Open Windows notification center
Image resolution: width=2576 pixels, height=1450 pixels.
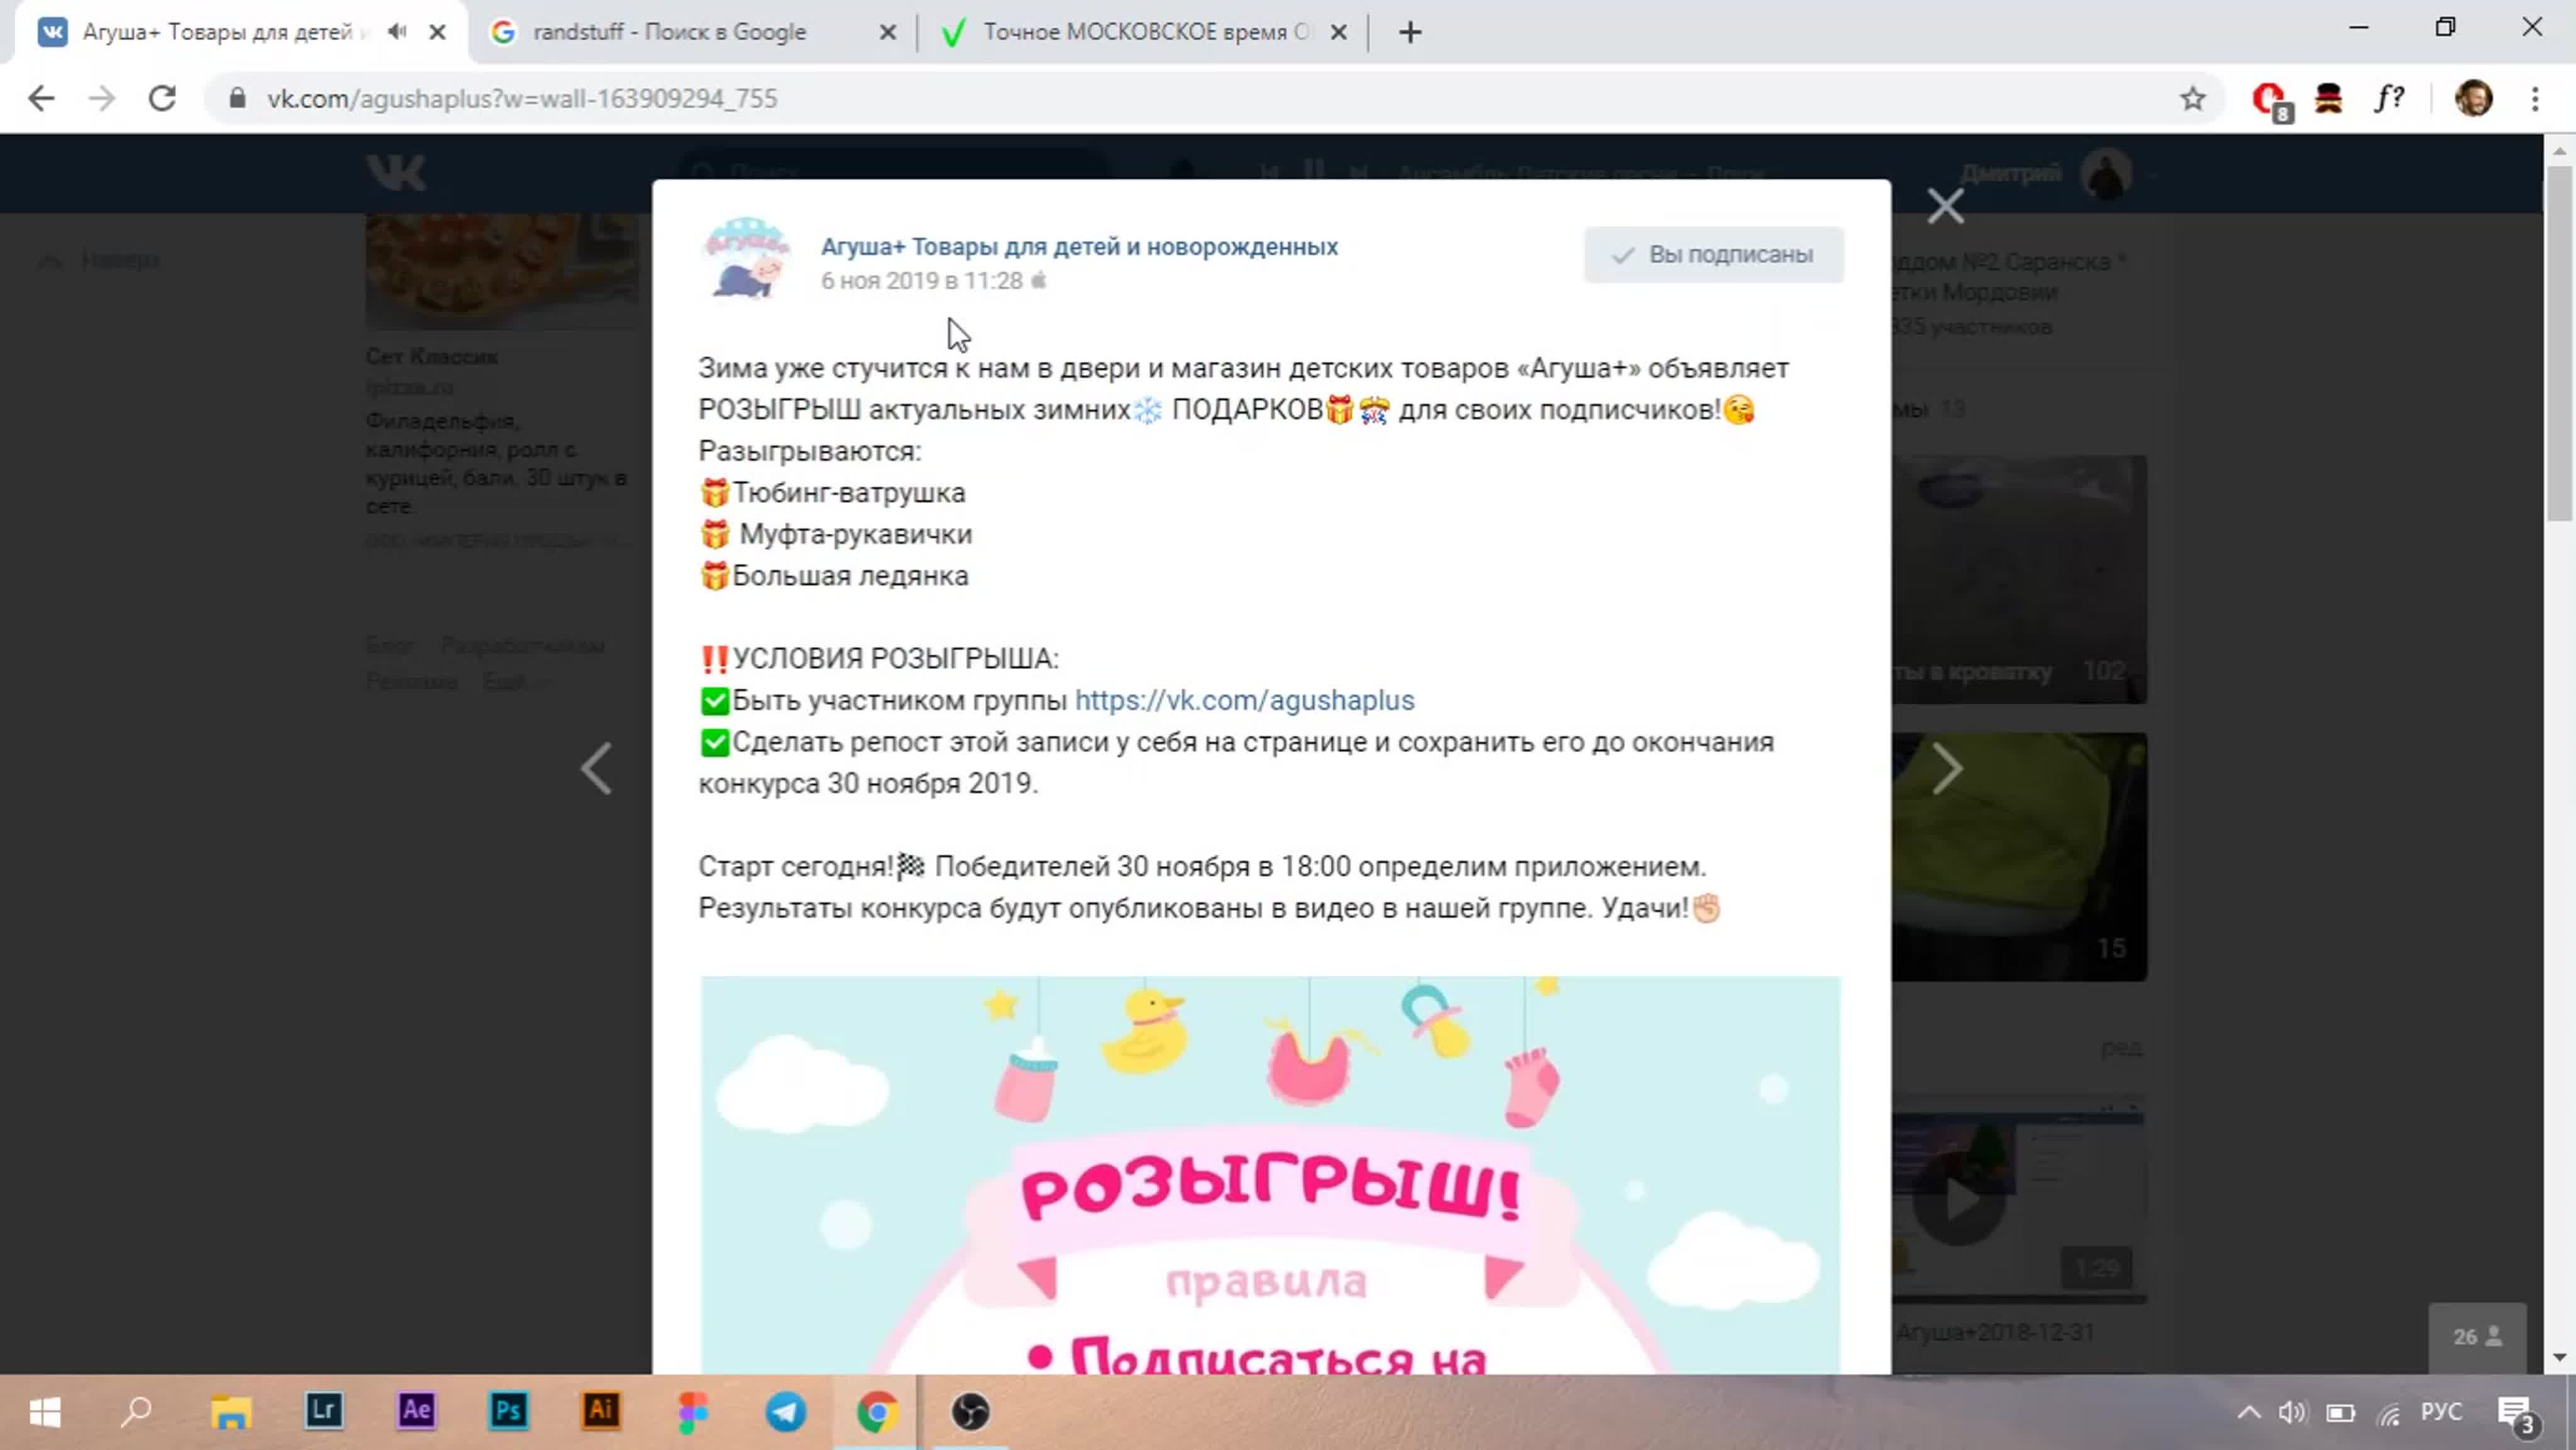click(x=2515, y=1414)
